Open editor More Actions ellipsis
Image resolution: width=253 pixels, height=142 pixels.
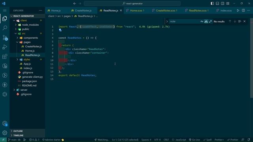[x=249, y=11]
